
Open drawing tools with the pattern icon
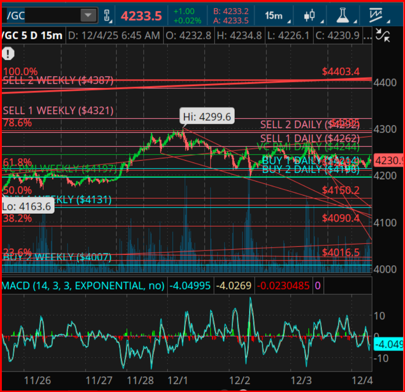(x=375, y=14)
